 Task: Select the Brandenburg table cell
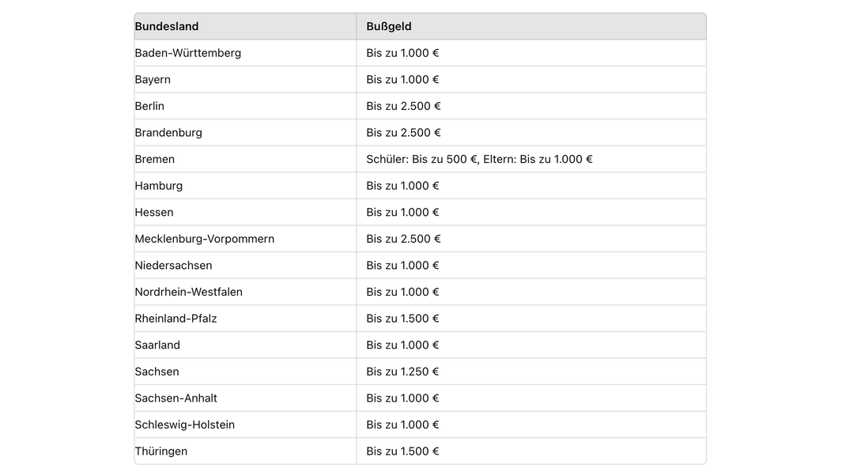click(x=168, y=133)
